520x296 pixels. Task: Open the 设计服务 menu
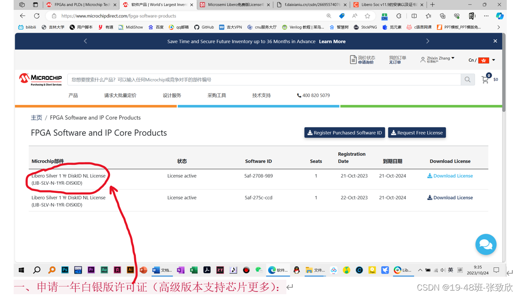point(172,95)
